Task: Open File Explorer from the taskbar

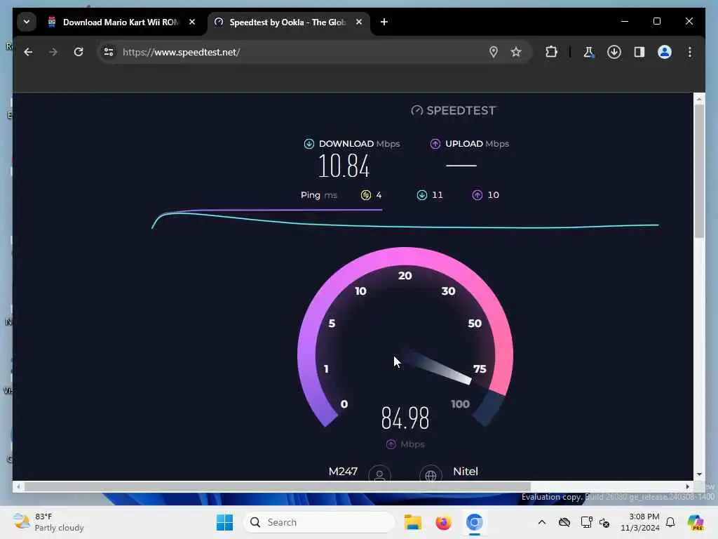Action: pyautogui.click(x=412, y=522)
